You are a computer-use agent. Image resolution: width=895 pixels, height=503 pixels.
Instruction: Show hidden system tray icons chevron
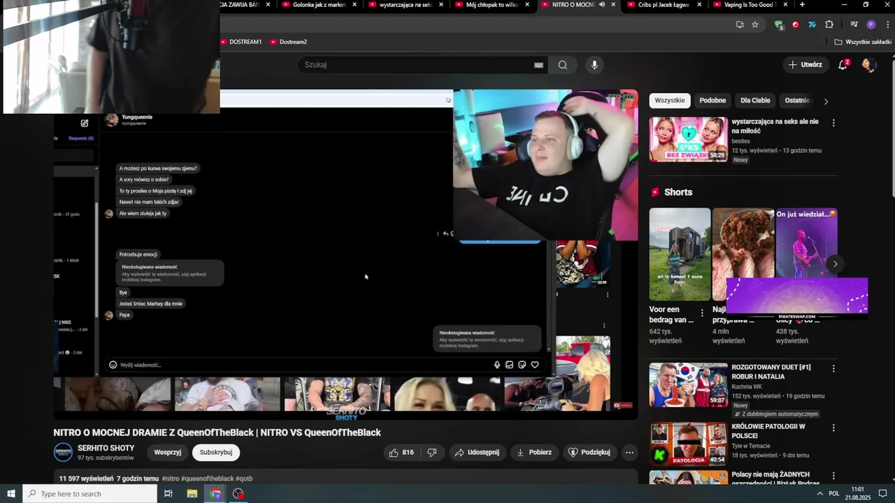tap(819, 494)
